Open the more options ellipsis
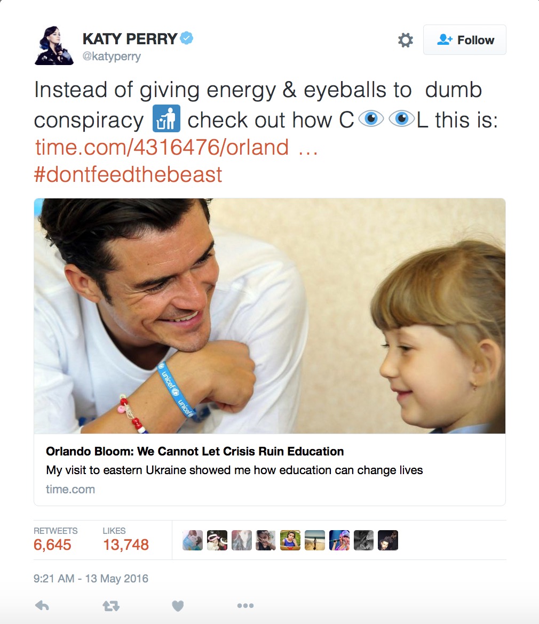The height and width of the screenshot is (624, 539). [x=245, y=605]
